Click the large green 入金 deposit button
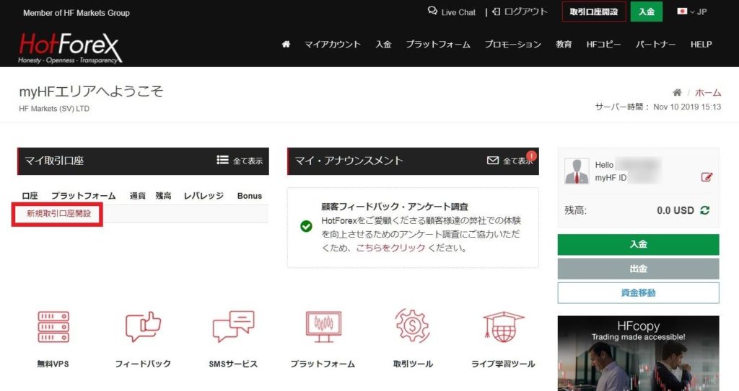This screenshot has height=391, width=739. click(638, 244)
